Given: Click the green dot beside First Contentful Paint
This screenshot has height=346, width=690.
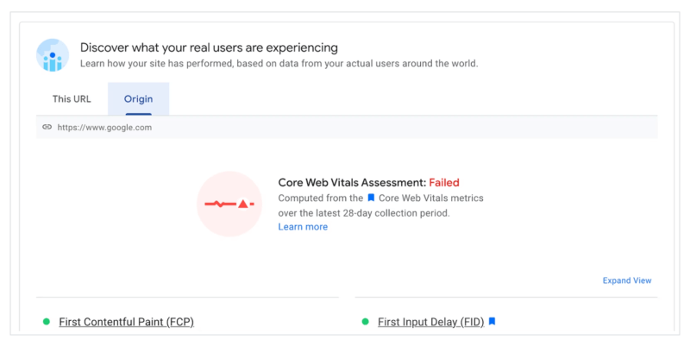Looking at the screenshot, I should pos(47,322).
